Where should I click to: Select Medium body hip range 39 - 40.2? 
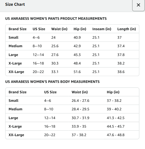pyautogui.click(x=114, y=109)
